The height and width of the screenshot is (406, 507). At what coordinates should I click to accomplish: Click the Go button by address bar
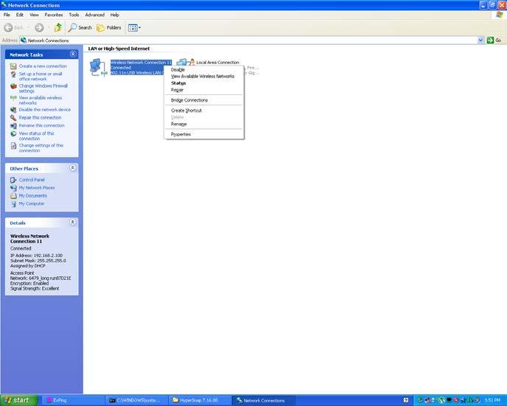coord(494,40)
